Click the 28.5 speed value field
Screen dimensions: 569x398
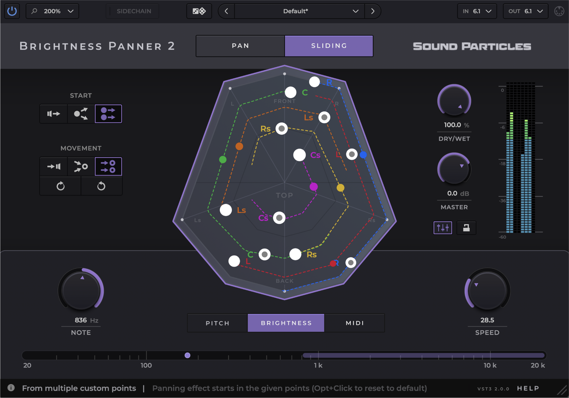point(487,320)
